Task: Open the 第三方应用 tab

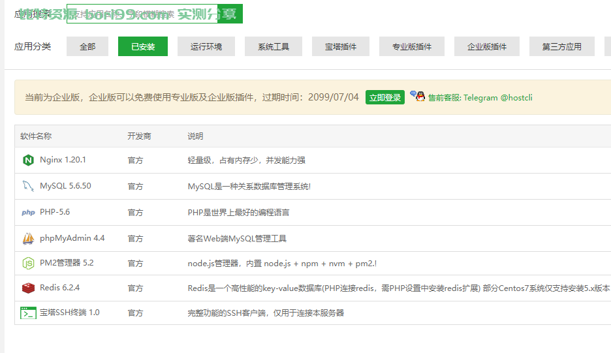Action: (562, 46)
